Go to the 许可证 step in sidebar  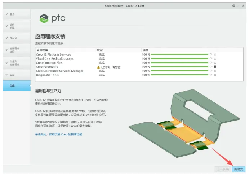[17, 38]
